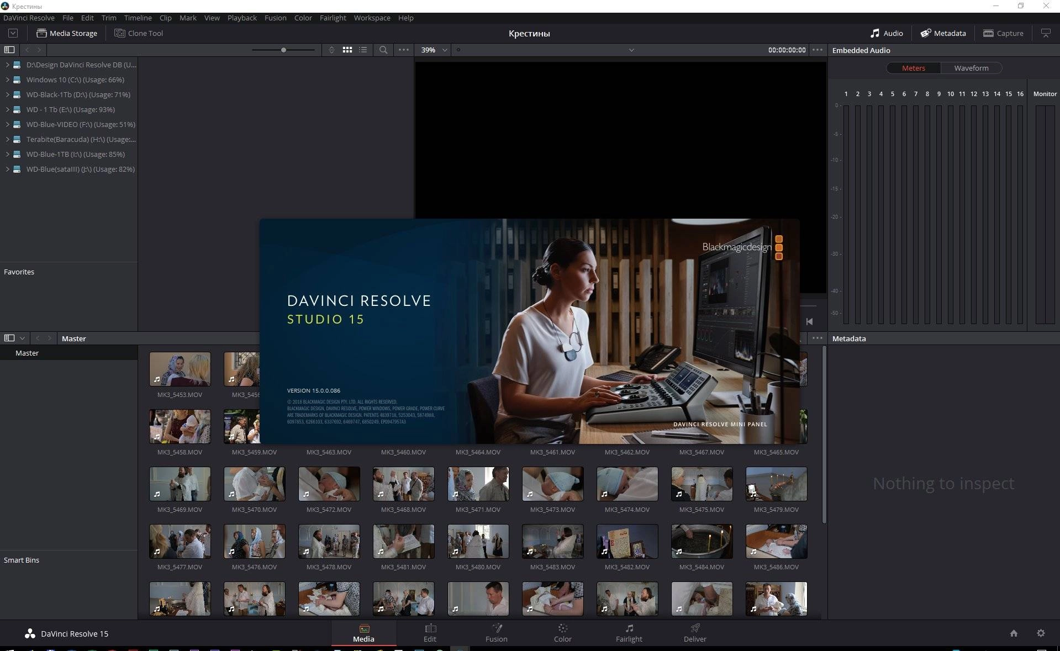Viewport: 1060px width, 651px height.
Task: Expand the WD-Black-1Tb (D:\) drive
Action: (7, 94)
